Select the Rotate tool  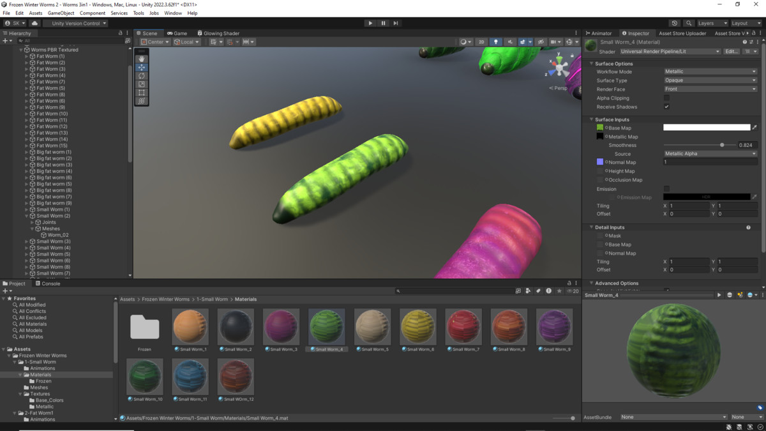pyautogui.click(x=142, y=75)
